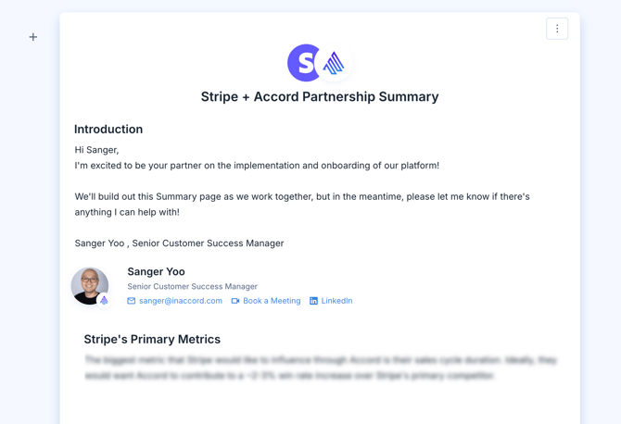Click the Accord logo beside the Stripe logo
Viewport: 621px width, 424px height.
tap(334, 63)
